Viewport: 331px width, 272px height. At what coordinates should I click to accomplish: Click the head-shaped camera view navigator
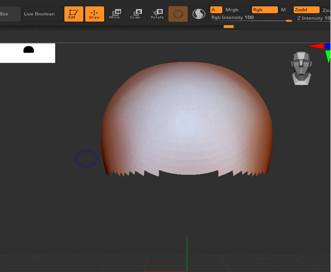click(x=301, y=68)
